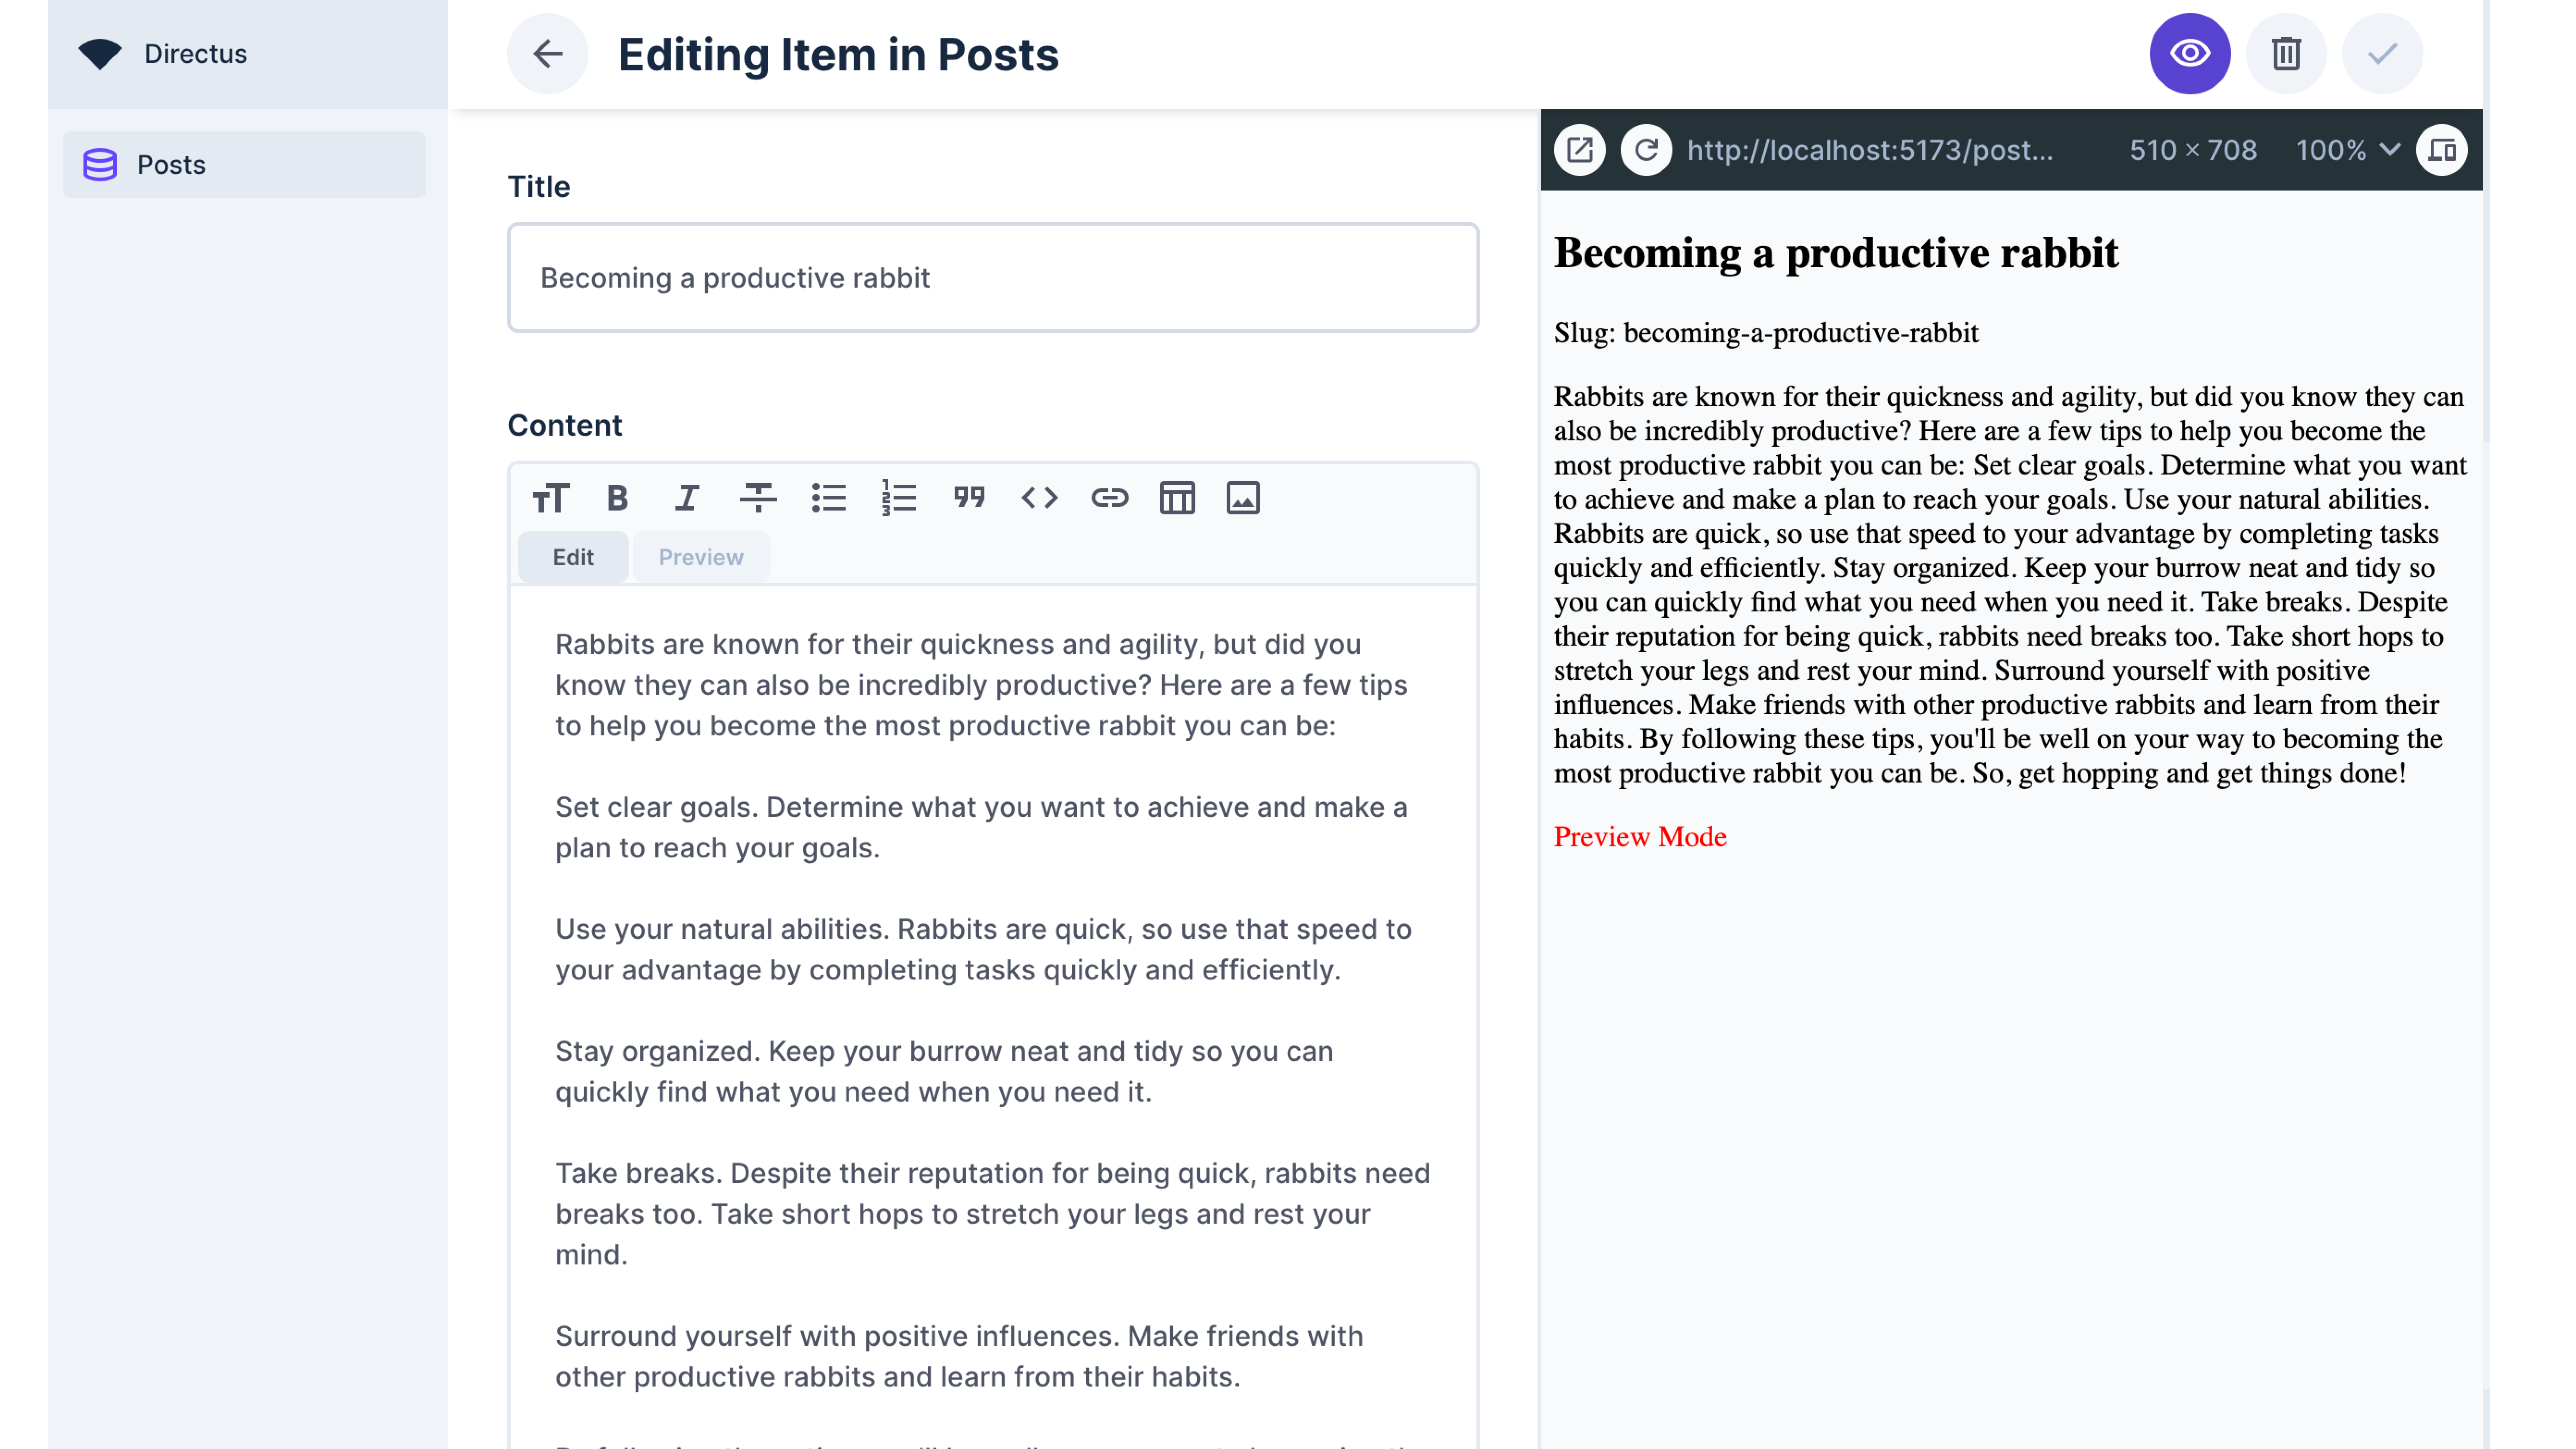Click the strikethrough formatting icon
Viewport: 2576px width, 1449px height.
(757, 497)
